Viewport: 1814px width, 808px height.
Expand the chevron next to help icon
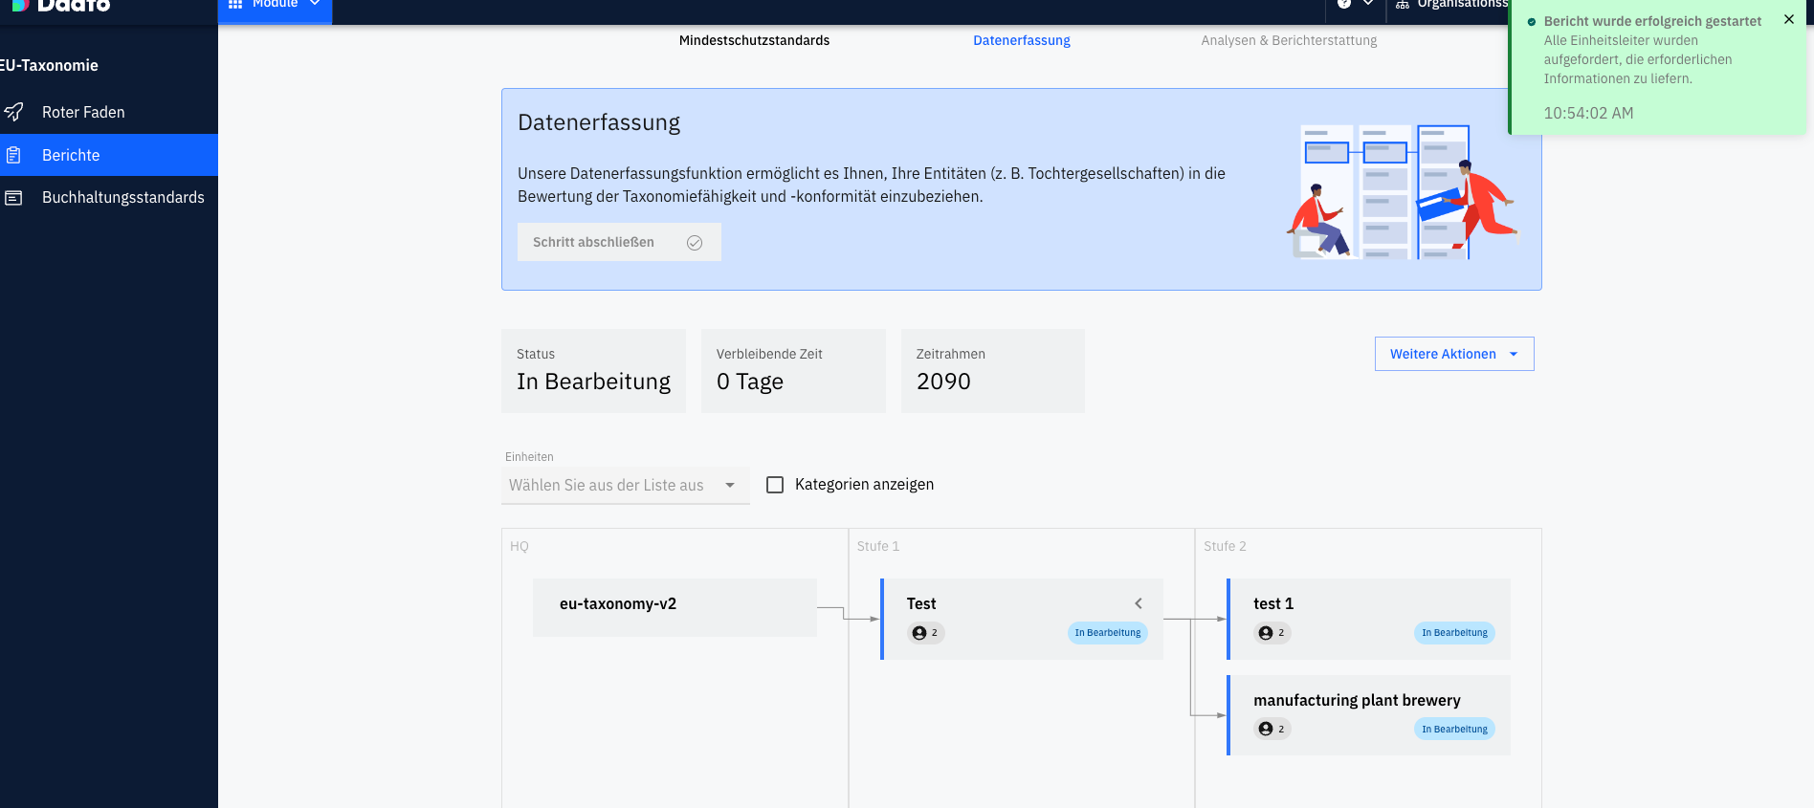pyautogui.click(x=1368, y=4)
